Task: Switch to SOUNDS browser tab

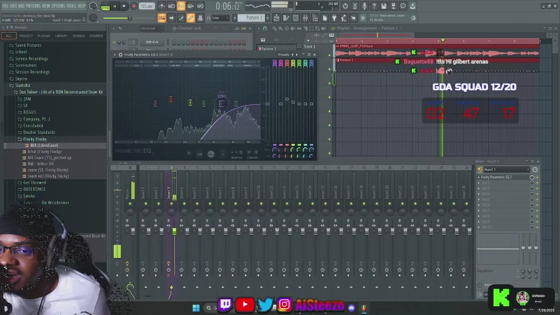Action: tap(79, 36)
